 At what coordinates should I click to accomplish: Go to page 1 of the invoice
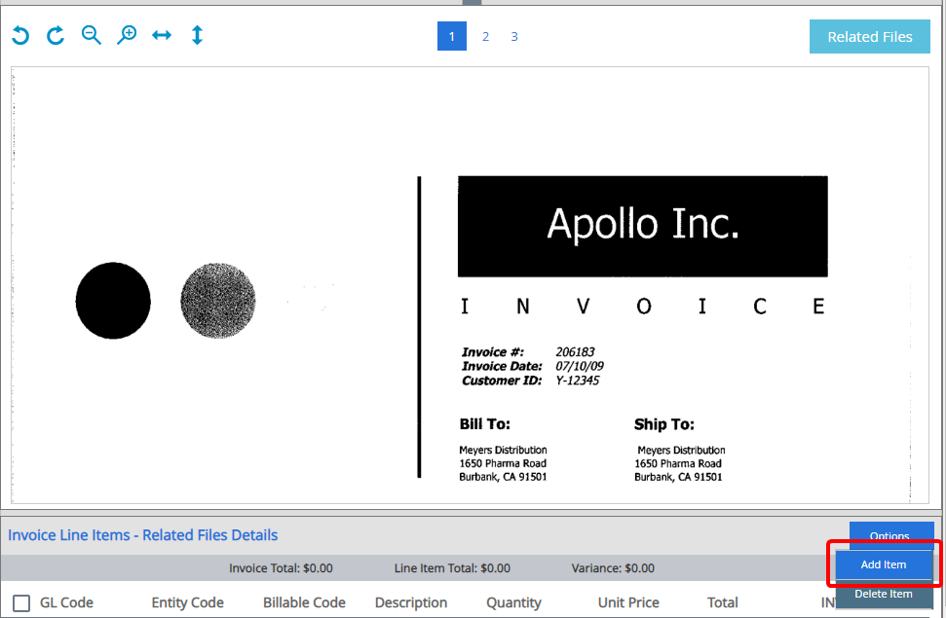tap(451, 37)
